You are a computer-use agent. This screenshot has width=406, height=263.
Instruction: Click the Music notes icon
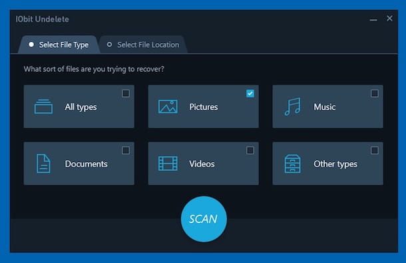click(293, 106)
